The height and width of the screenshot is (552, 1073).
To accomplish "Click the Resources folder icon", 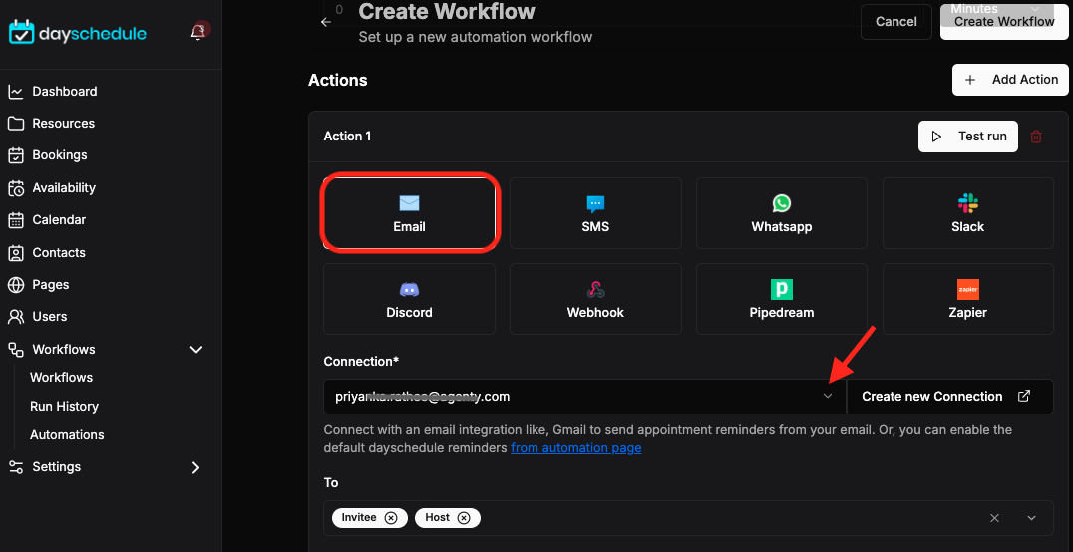I will pyautogui.click(x=16, y=124).
